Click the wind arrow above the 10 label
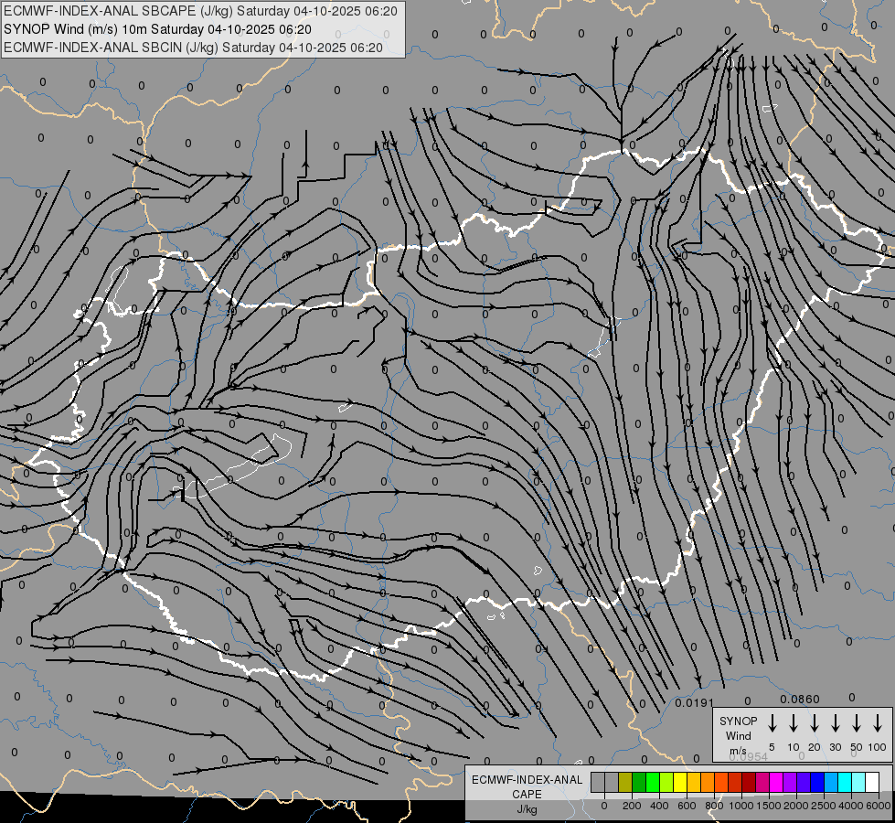Image resolution: width=895 pixels, height=823 pixels. pos(794,722)
